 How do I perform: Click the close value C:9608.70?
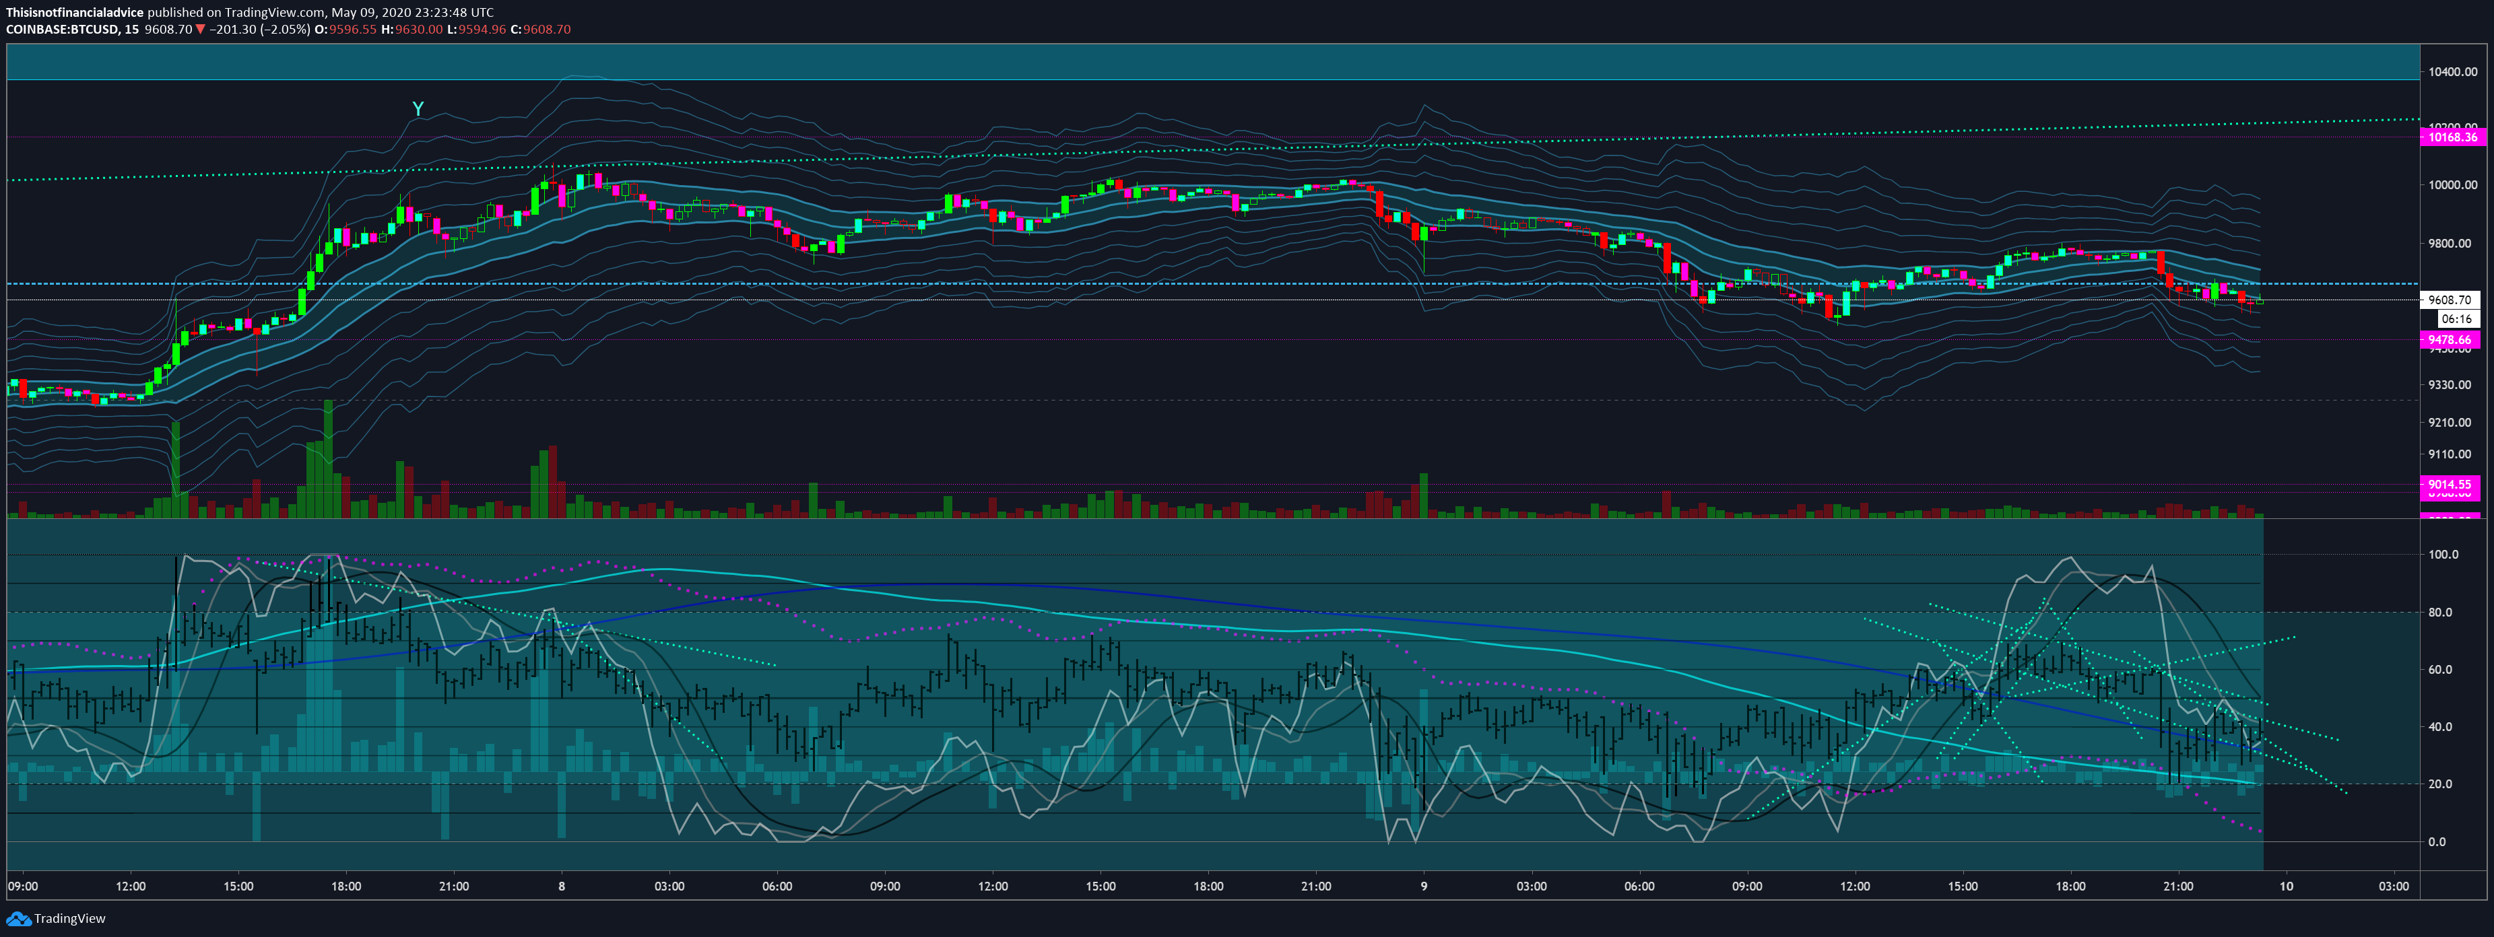click(x=540, y=29)
